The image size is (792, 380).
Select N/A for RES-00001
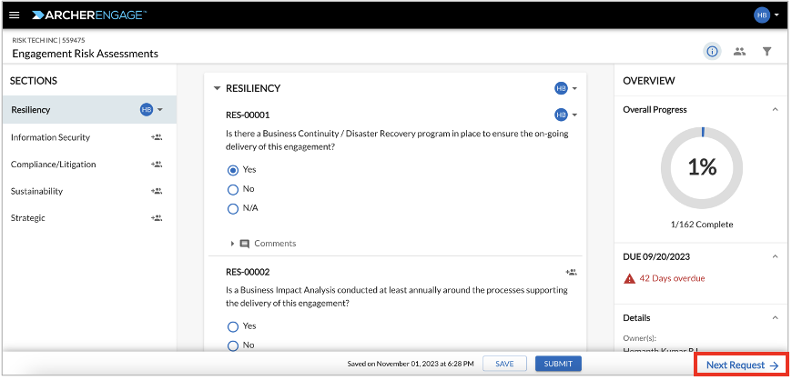[x=233, y=208]
